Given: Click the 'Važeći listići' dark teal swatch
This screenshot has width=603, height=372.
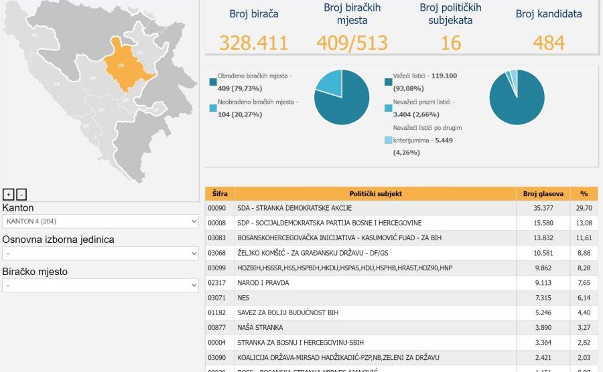Looking at the screenshot, I should (x=389, y=82).
